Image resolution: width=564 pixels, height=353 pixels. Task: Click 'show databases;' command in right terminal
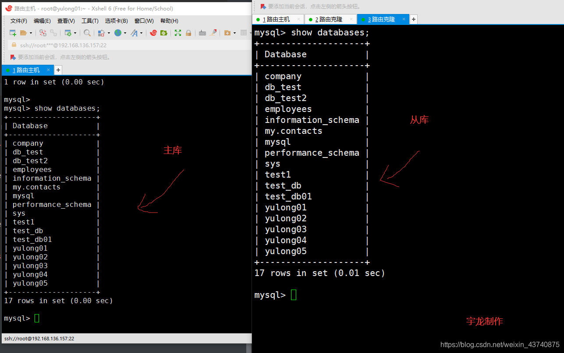[x=330, y=32]
